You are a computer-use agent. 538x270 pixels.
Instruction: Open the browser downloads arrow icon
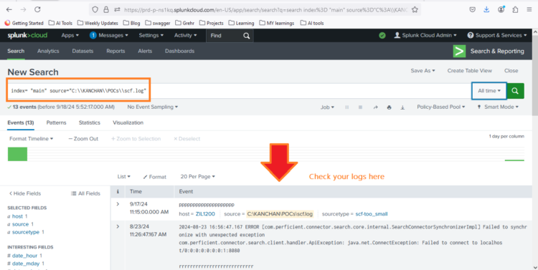486,9
